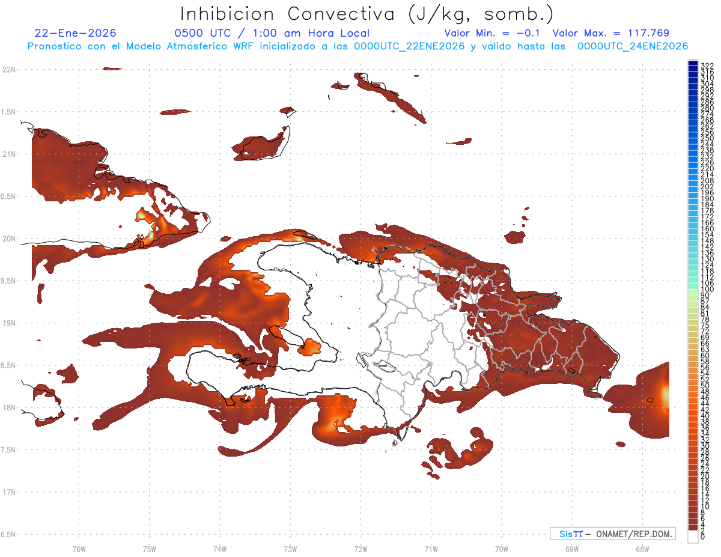This screenshot has height=557, width=721.
Task: Click the colorbar value label "10"
Action: click(x=705, y=506)
